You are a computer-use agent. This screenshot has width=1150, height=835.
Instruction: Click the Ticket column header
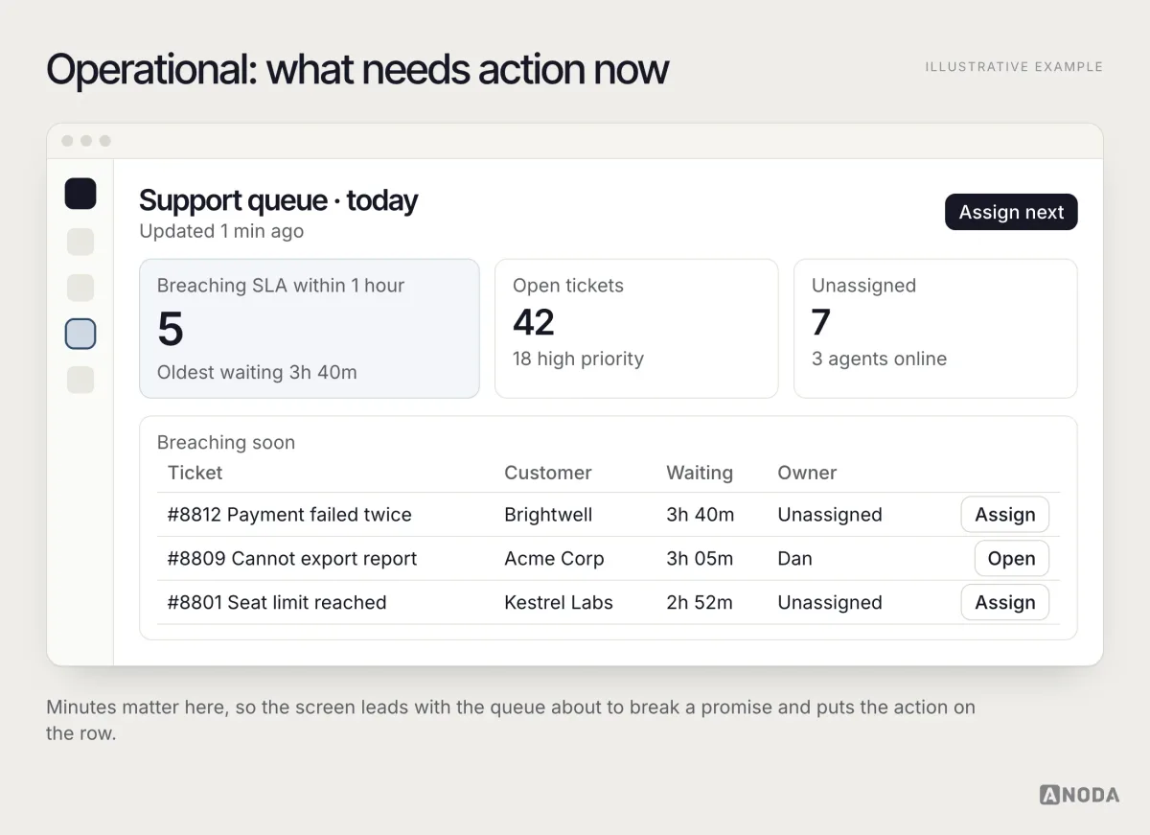[195, 473]
